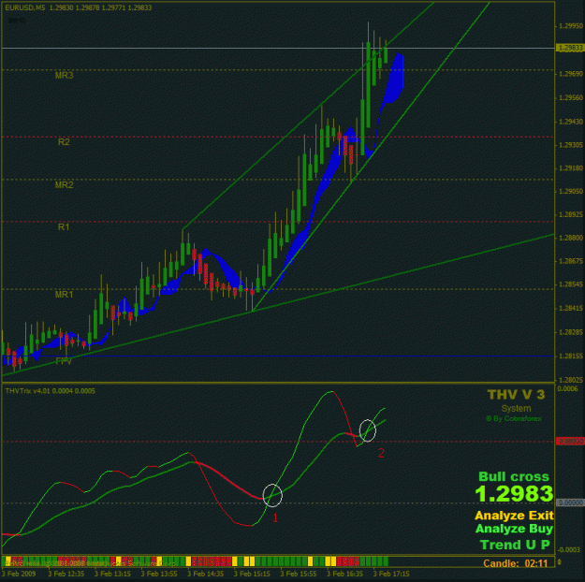Click the Analyze Buy status text
Viewport: 585px width, 582px height.
coord(514,529)
